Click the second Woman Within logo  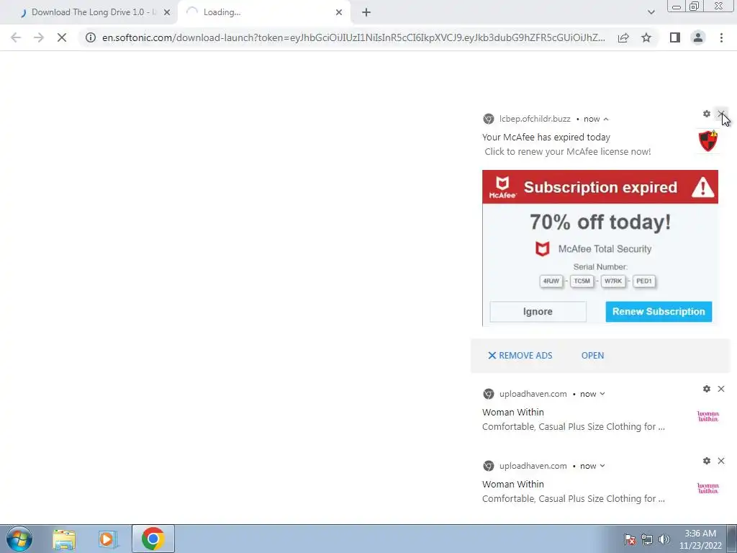click(x=708, y=489)
